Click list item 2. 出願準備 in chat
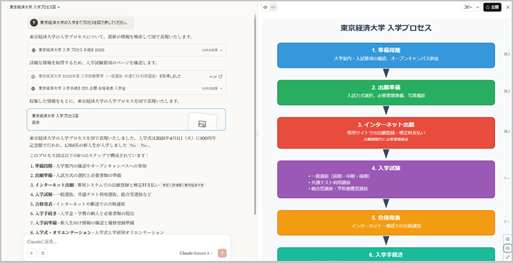513x263 pixels. click(x=75, y=175)
